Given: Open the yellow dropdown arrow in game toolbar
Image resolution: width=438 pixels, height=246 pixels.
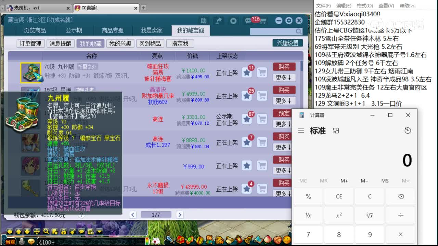Looking at the screenshot, I should click(x=99, y=231).
